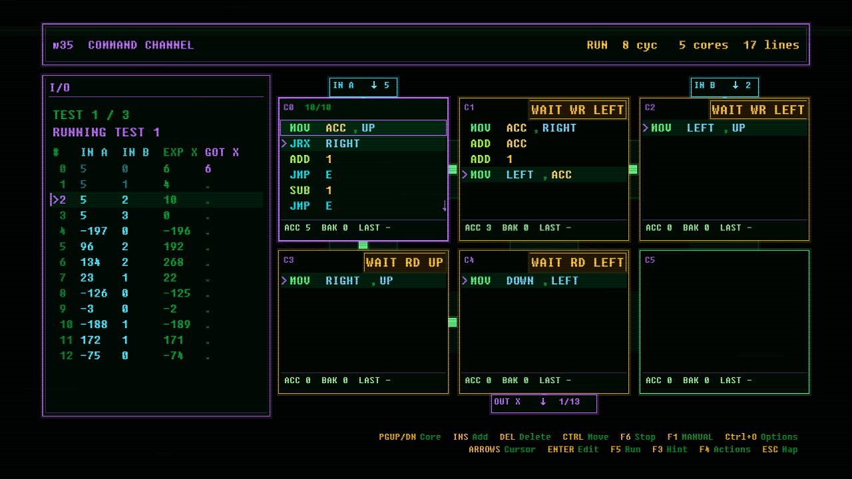Click the F3 Hint control
This screenshot has width=852, height=479.
(670, 450)
